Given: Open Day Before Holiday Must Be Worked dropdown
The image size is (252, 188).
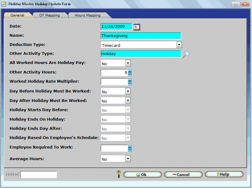Looking at the screenshot, I should coord(128,92).
